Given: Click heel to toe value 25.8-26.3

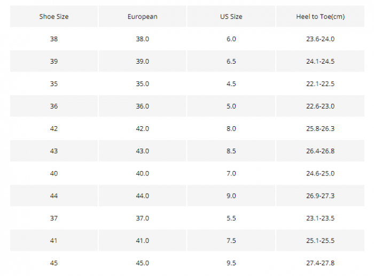Looking at the screenshot, I should [320, 129].
